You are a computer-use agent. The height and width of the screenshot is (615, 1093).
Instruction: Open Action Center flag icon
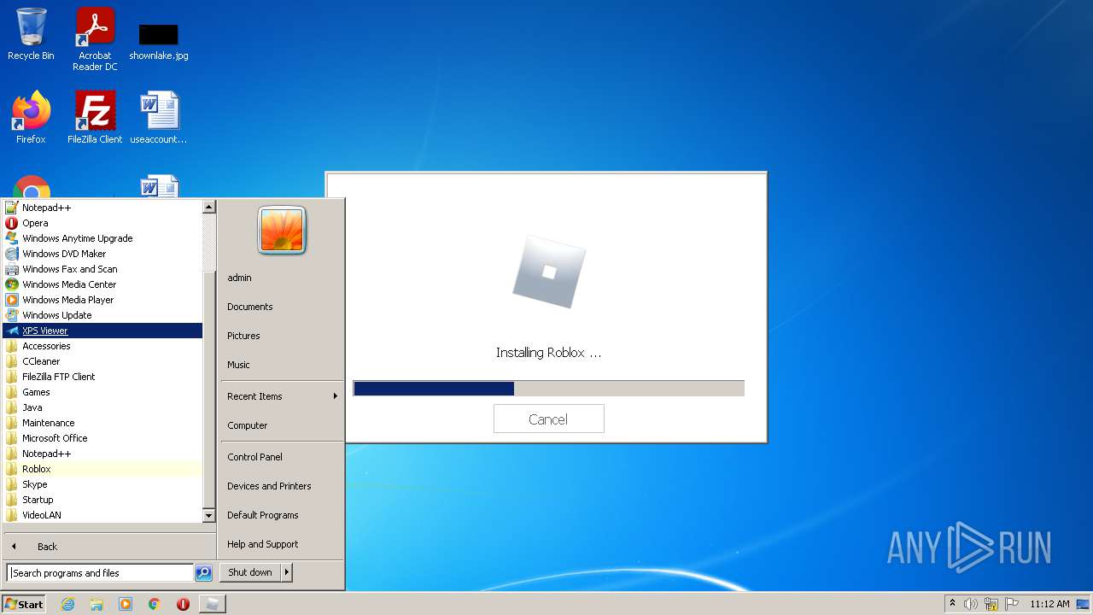click(x=1012, y=604)
